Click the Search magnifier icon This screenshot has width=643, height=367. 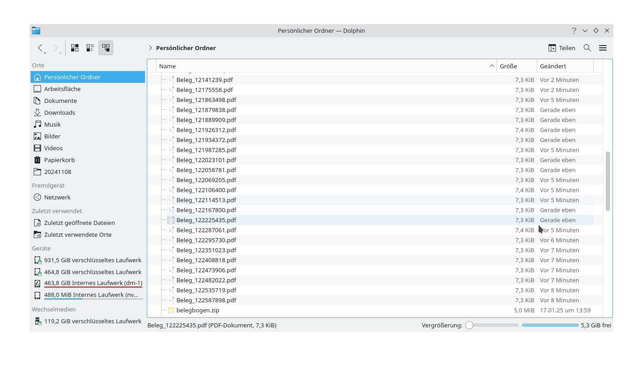587,48
